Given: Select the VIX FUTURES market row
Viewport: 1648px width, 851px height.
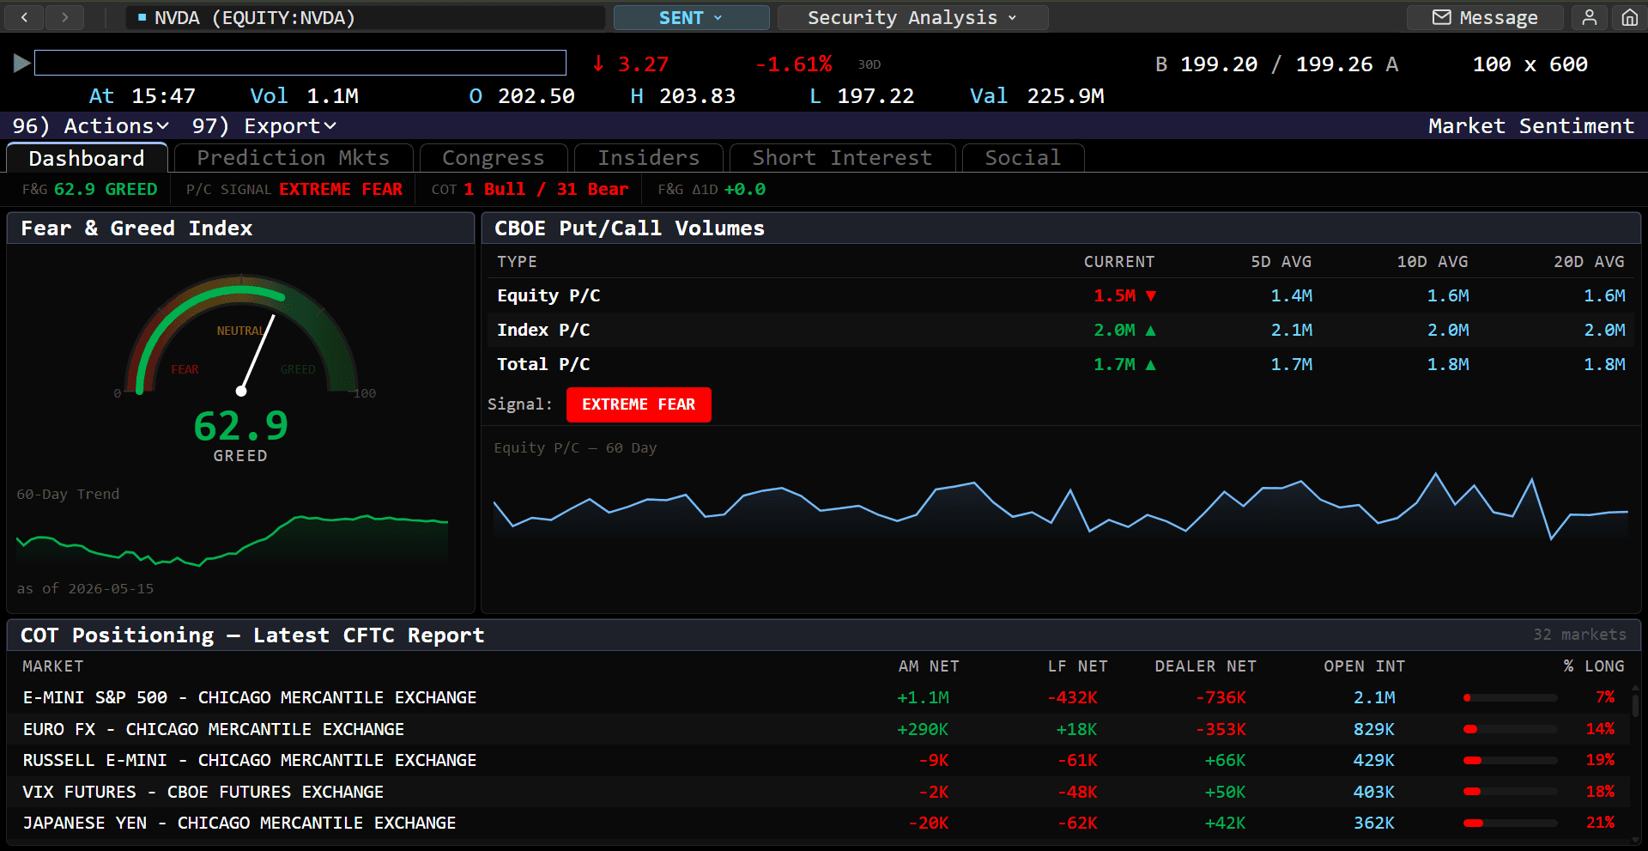Looking at the screenshot, I should (x=820, y=792).
